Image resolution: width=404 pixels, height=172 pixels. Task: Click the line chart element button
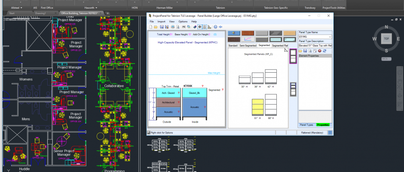pos(248,40)
